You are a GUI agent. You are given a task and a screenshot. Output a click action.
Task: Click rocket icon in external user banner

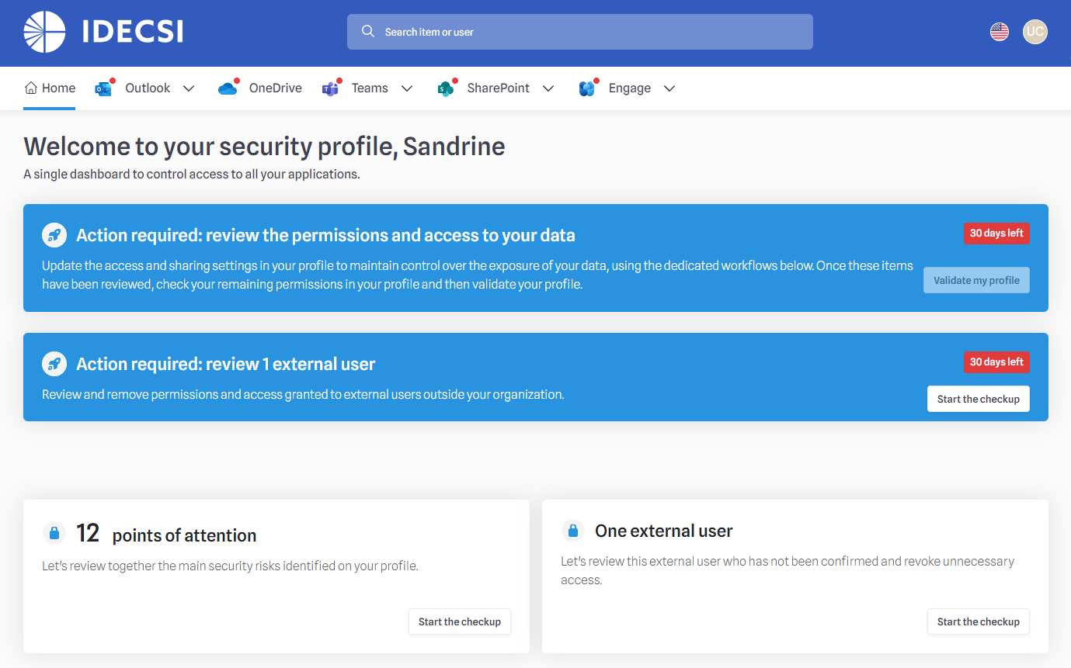coord(54,363)
